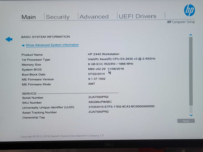Click the HP Z440 Workstation product name
The height and width of the screenshot is (152, 203).
click(103, 54)
